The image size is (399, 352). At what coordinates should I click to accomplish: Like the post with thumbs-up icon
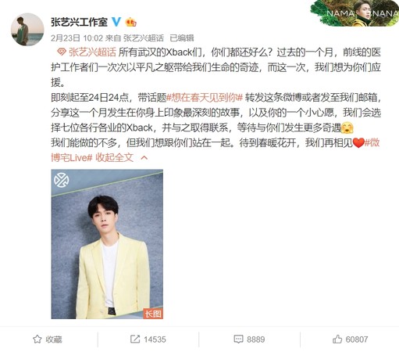pos(337,339)
